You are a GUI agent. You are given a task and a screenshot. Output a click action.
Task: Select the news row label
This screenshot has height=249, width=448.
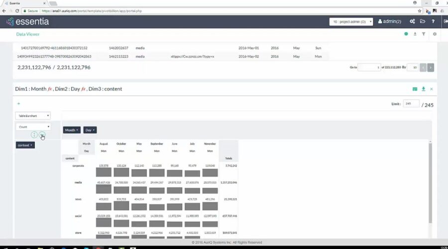pos(78,199)
